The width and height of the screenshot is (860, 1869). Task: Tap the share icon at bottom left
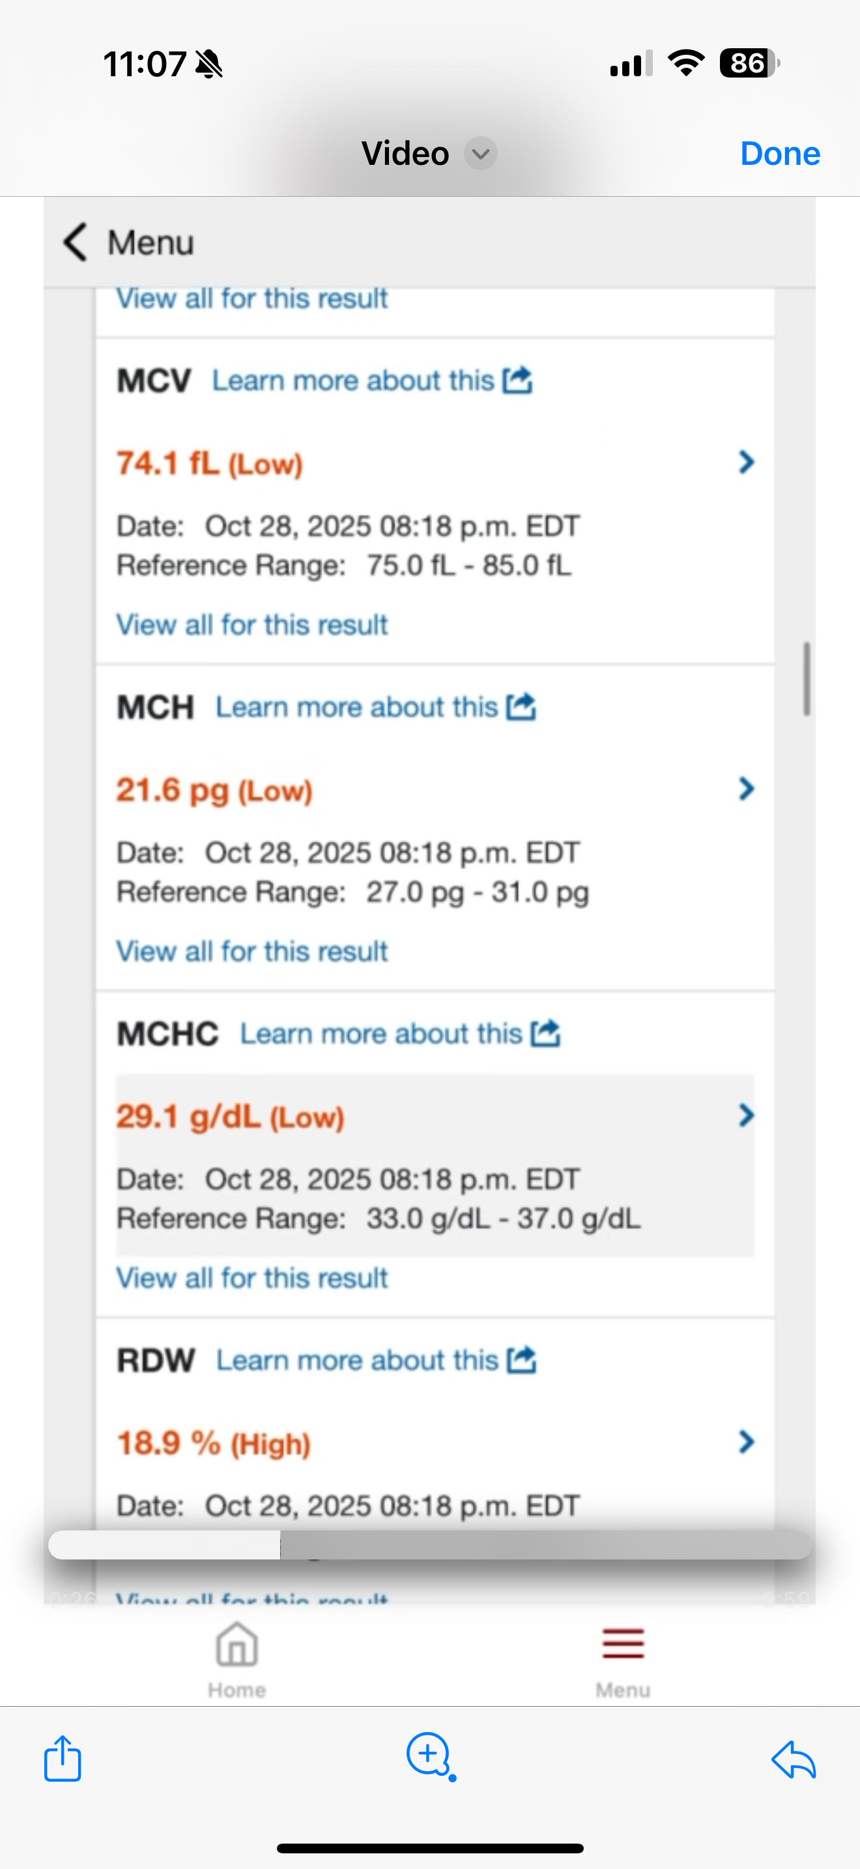click(63, 1759)
